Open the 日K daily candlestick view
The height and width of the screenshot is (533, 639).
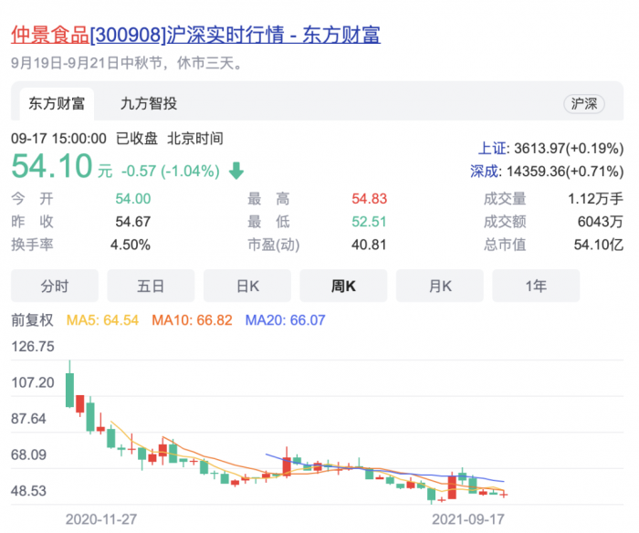pyautogui.click(x=247, y=286)
